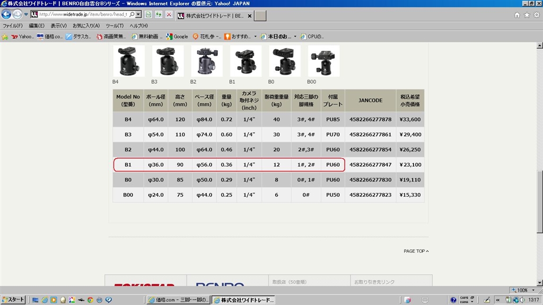Open the volume speaker tray icon

(522, 300)
